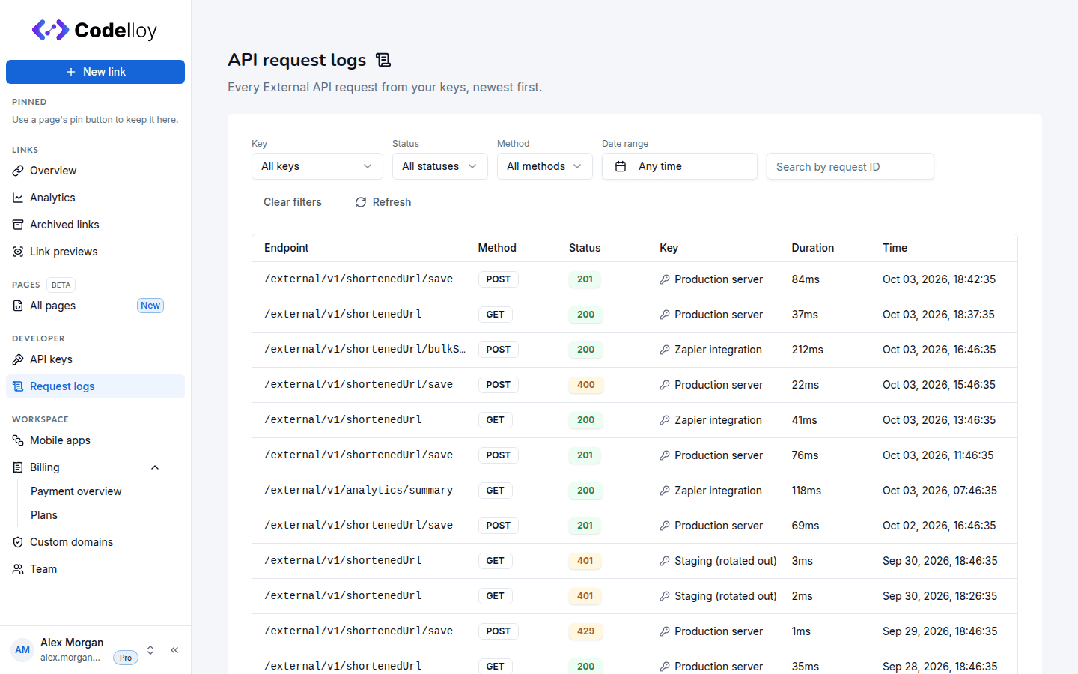The height and width of the screenshot is (674, 1078).
Task: Click the Link previews scan icon
Action: (x=18, y=252)
